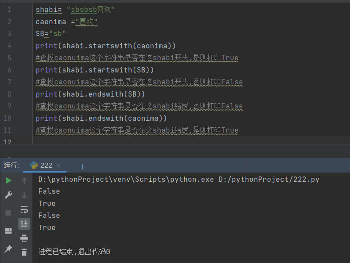Toggle soft-wrap in the run console
Screen dimensions: 350x263
pos(24,210)
